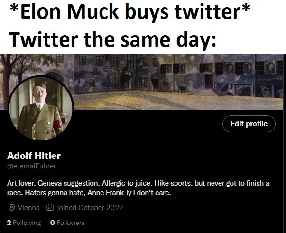Click the @eternalFuhrer handle
Image resolution: width=286 pixels, height=233 pixels.
click(x=32, y=166)
